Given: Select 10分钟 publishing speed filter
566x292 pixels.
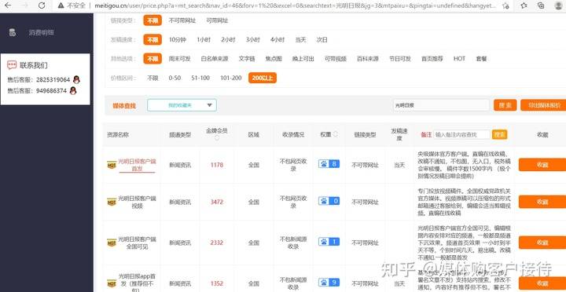Looking at the screenshot, I should tap(177, 40).
